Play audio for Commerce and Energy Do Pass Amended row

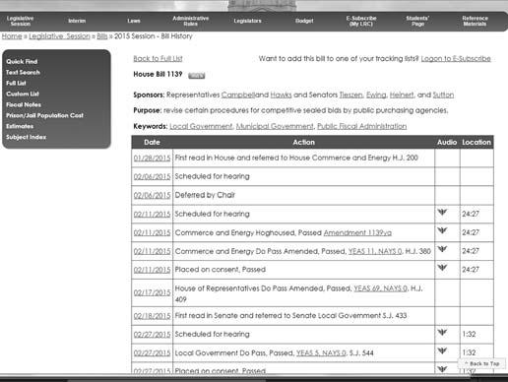[x=442, y=249]
